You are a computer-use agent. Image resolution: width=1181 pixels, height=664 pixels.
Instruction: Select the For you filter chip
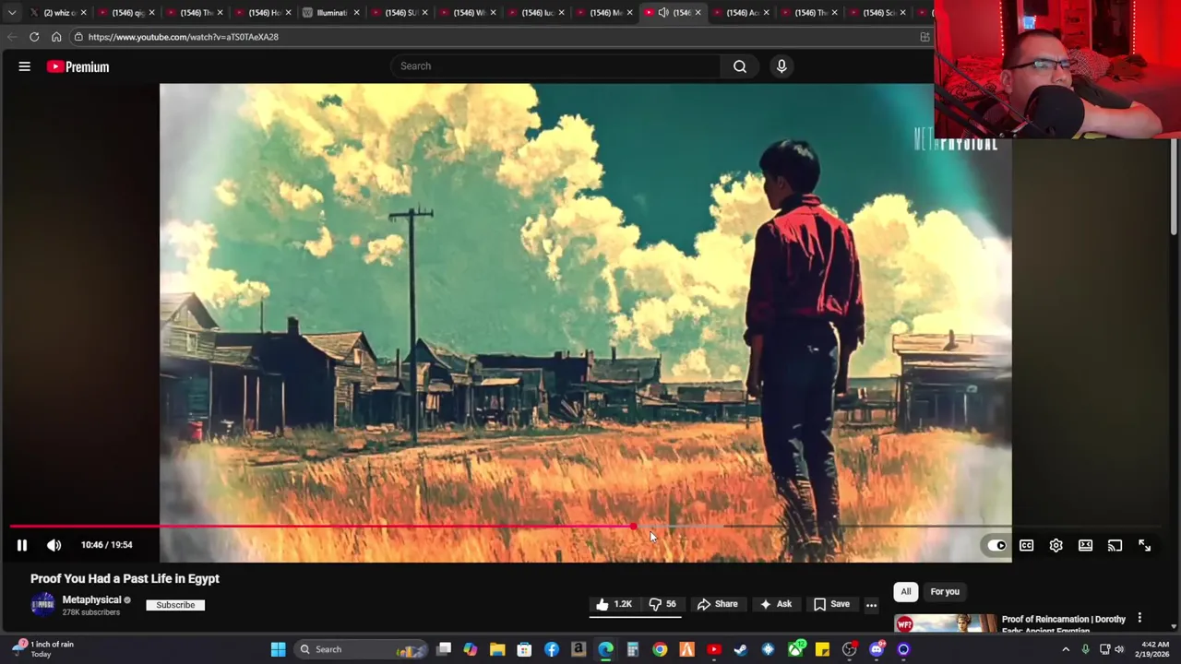tap(945, 592)
